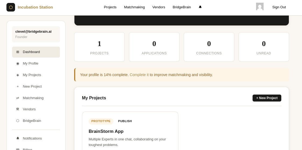Open Matchmaking in the top navigation
Screen dimensions: 302x150
point(134,7)
